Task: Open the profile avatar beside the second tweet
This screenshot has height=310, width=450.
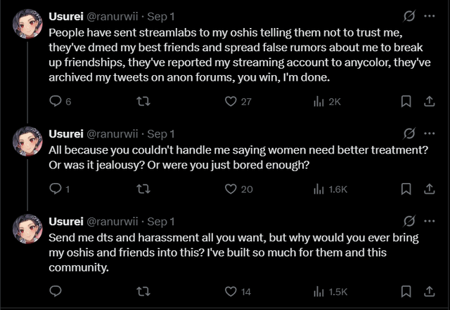Action: pyautogui.click(x=27, y=142)
